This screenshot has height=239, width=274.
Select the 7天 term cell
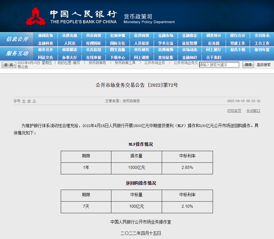pyautogui.click(x=86, y=207)
